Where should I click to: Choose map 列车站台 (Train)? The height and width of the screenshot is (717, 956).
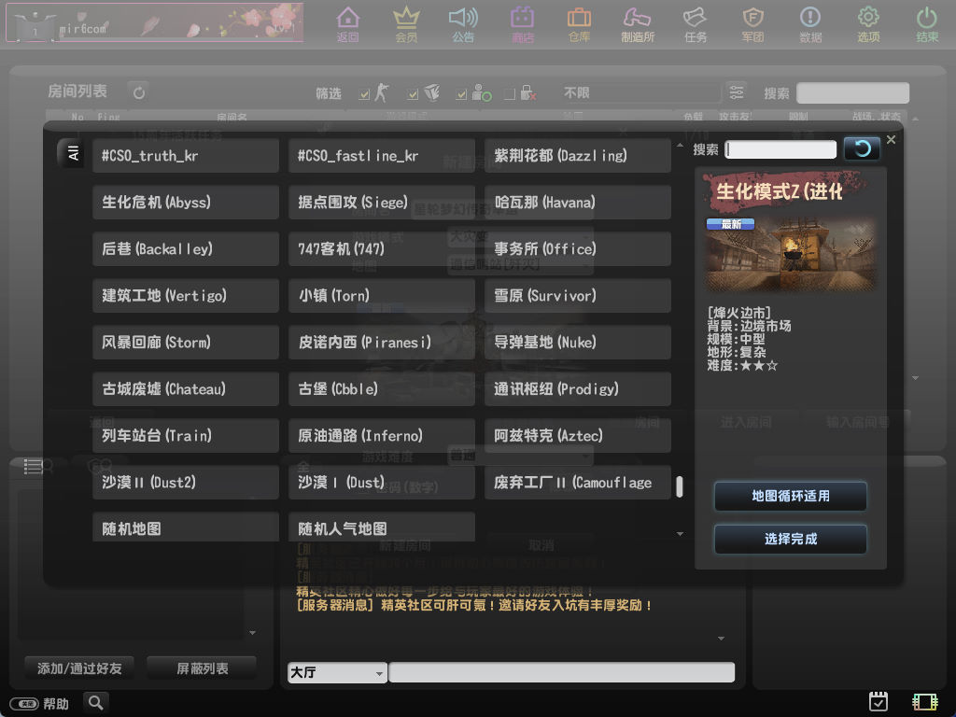pos(186,435)
